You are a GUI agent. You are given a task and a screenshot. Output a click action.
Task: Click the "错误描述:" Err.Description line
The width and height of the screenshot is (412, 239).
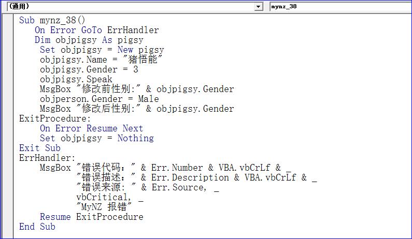coord(196,177)
